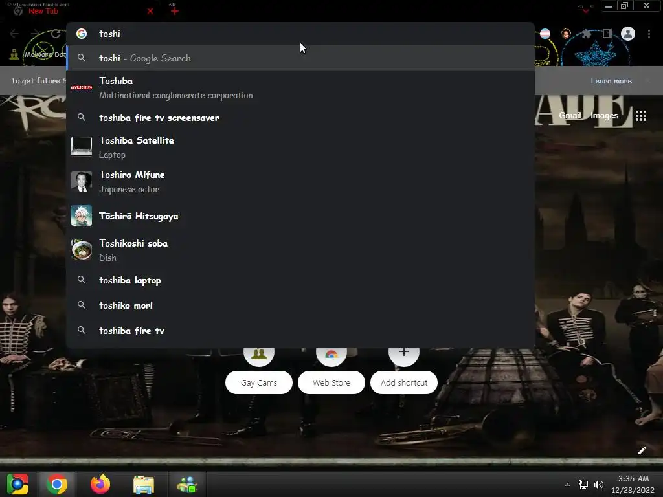The width and height of the screenshot is (663, 497).
Task: Open Chrome's three-dot menu
Action: tap(649, 34)
